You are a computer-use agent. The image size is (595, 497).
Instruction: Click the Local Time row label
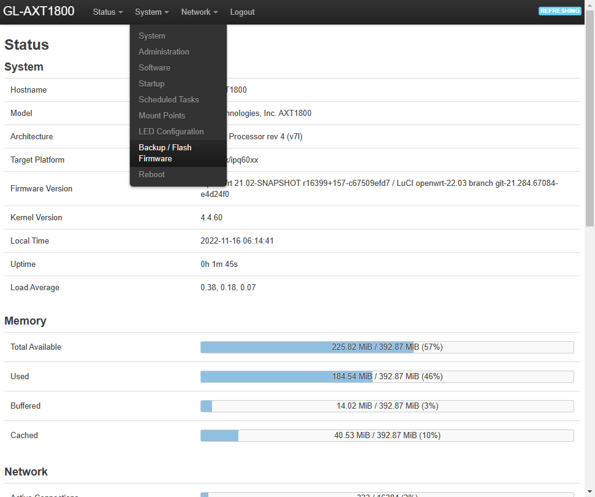point(29,241)
